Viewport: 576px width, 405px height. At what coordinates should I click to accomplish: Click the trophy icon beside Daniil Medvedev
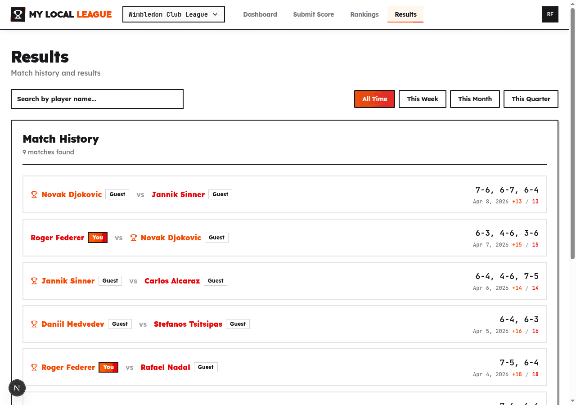coord(34,324)
